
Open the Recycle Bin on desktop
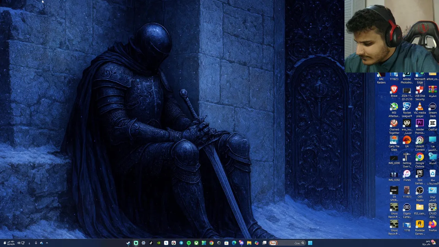tap(432, 177)
